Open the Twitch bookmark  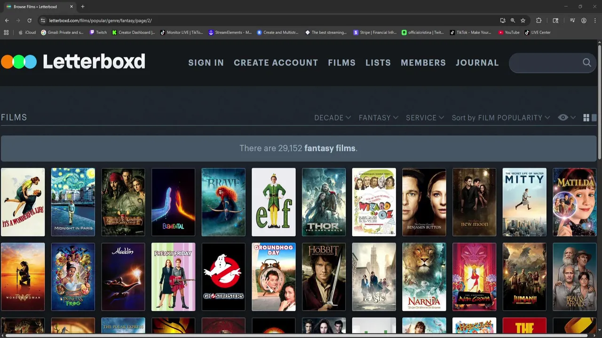click(x=98, y=32)
